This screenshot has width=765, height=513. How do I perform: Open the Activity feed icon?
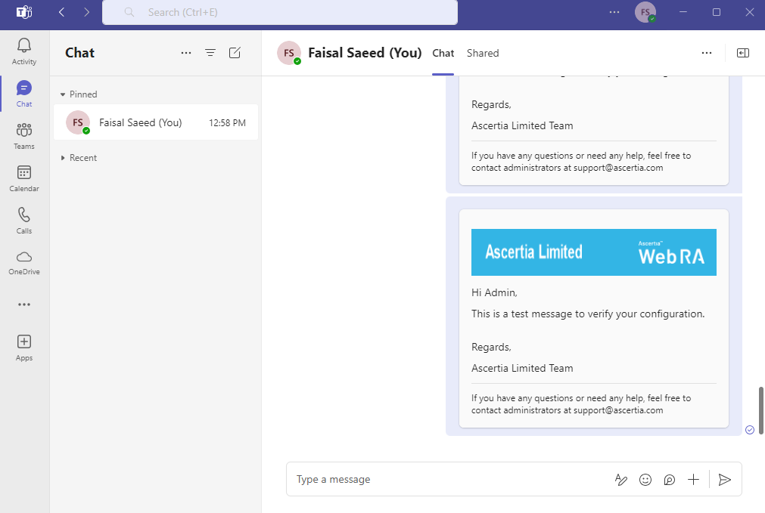click(x=24, y=51)
